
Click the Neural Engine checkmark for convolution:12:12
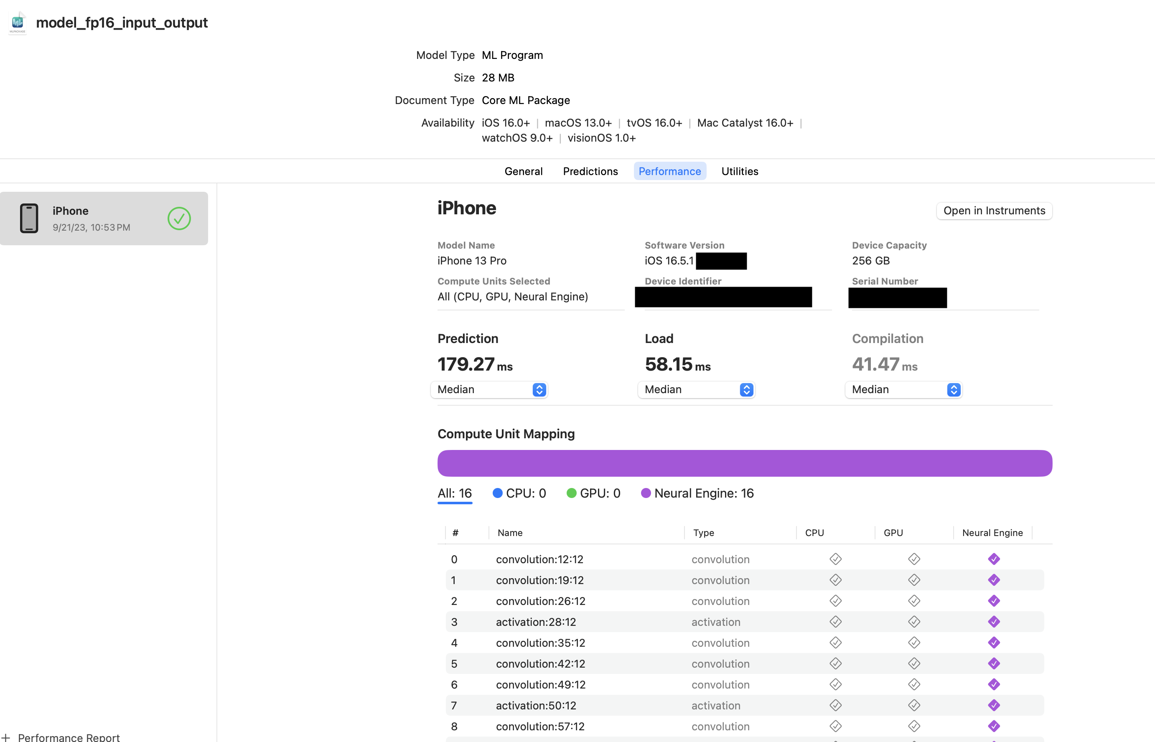(994, 559)
